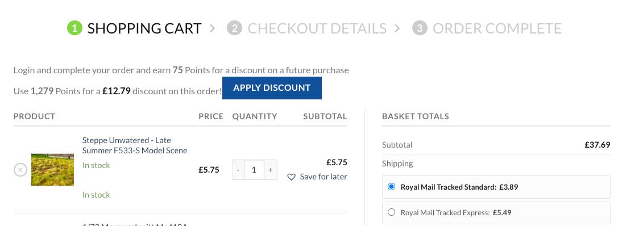Select Royal Mail Tracked Standard shipping
Screen dimensions: 618x226
click(391, 187)
